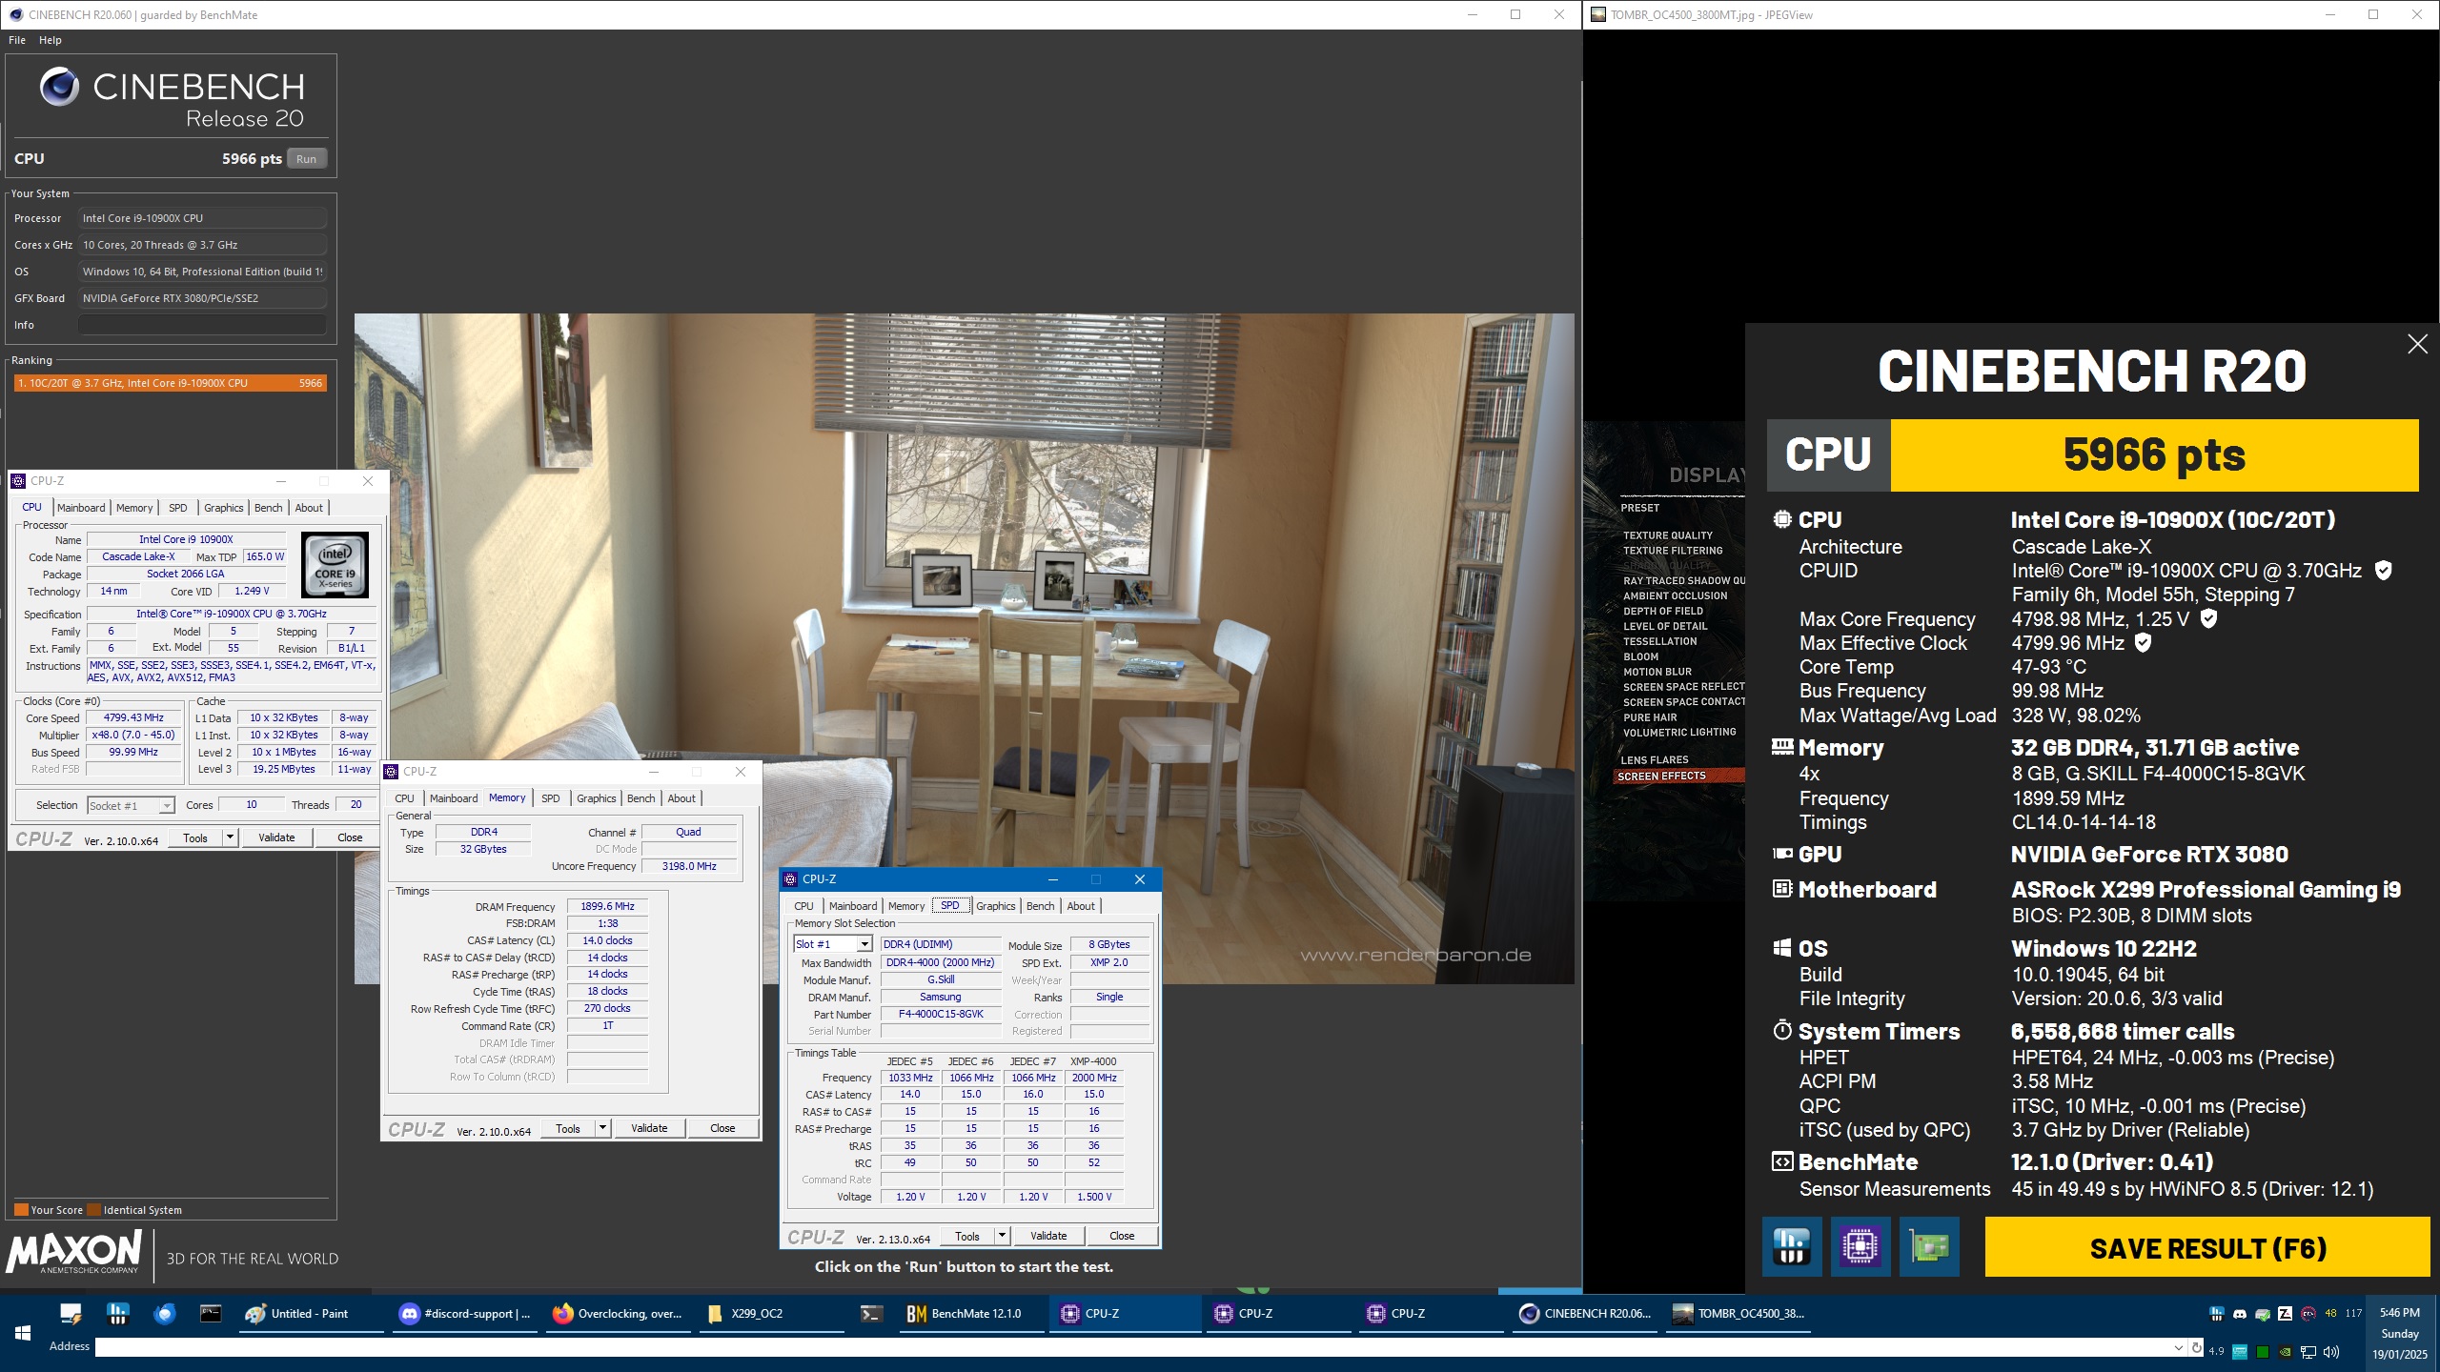
Task: Open the Socket #1 selection dropdown
Action: pos(131,806)
